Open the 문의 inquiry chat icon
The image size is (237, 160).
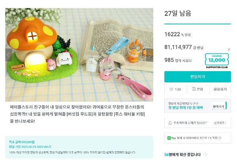[x=194, y=89]
